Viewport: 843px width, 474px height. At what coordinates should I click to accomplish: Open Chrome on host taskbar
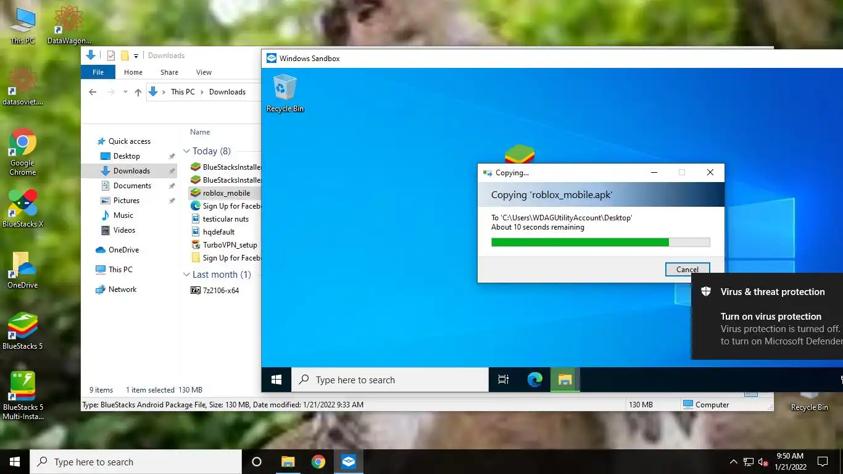coord(318,462)
